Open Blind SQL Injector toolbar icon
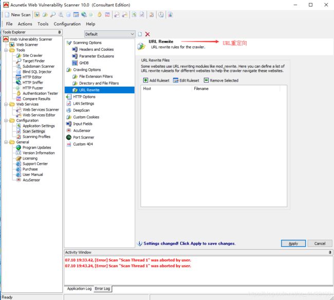This screenshot has width=334, height=300. click(68, 15)
